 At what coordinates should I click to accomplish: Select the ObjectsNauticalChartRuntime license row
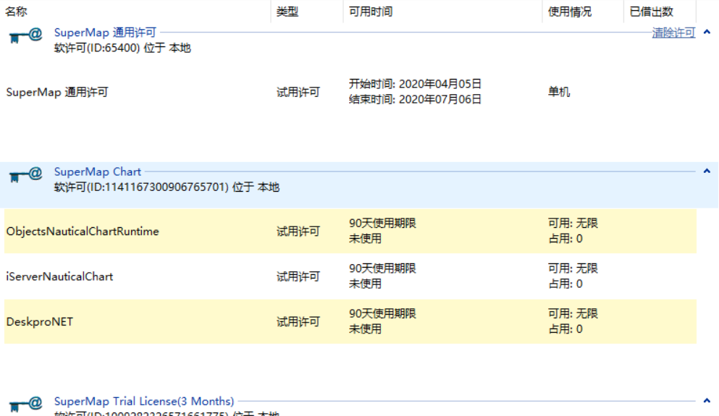click(83, 232)
